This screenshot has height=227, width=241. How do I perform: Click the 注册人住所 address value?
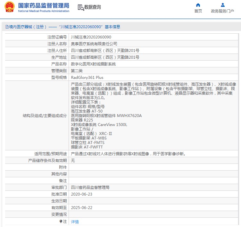105,51
